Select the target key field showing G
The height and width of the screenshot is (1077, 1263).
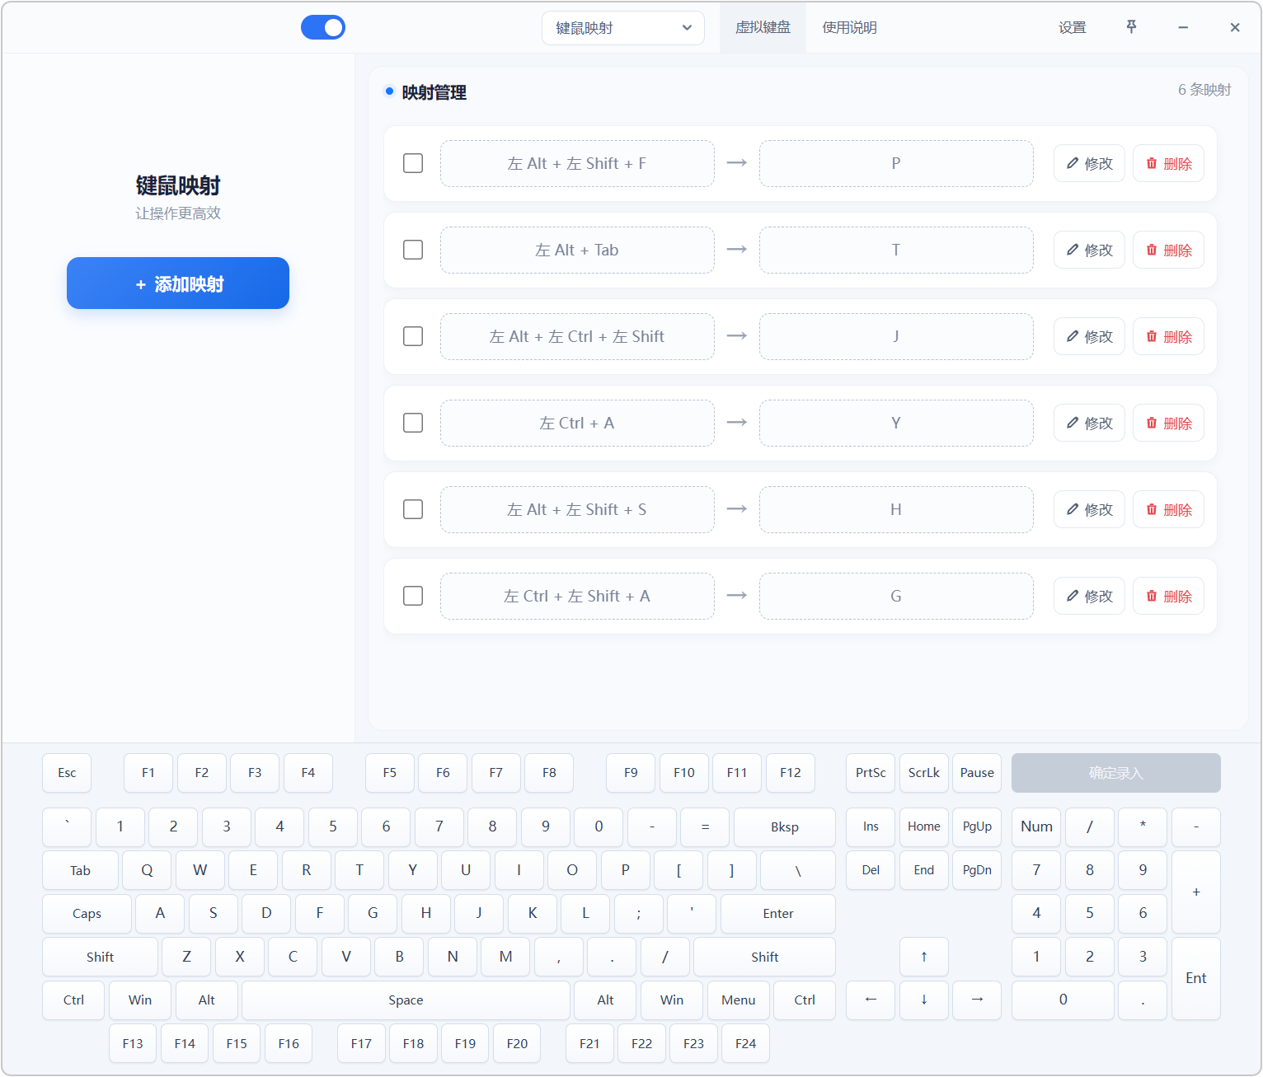click(896, 596)
